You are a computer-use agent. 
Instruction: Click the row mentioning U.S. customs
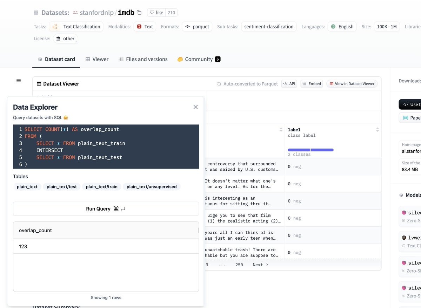coord(293,167)
